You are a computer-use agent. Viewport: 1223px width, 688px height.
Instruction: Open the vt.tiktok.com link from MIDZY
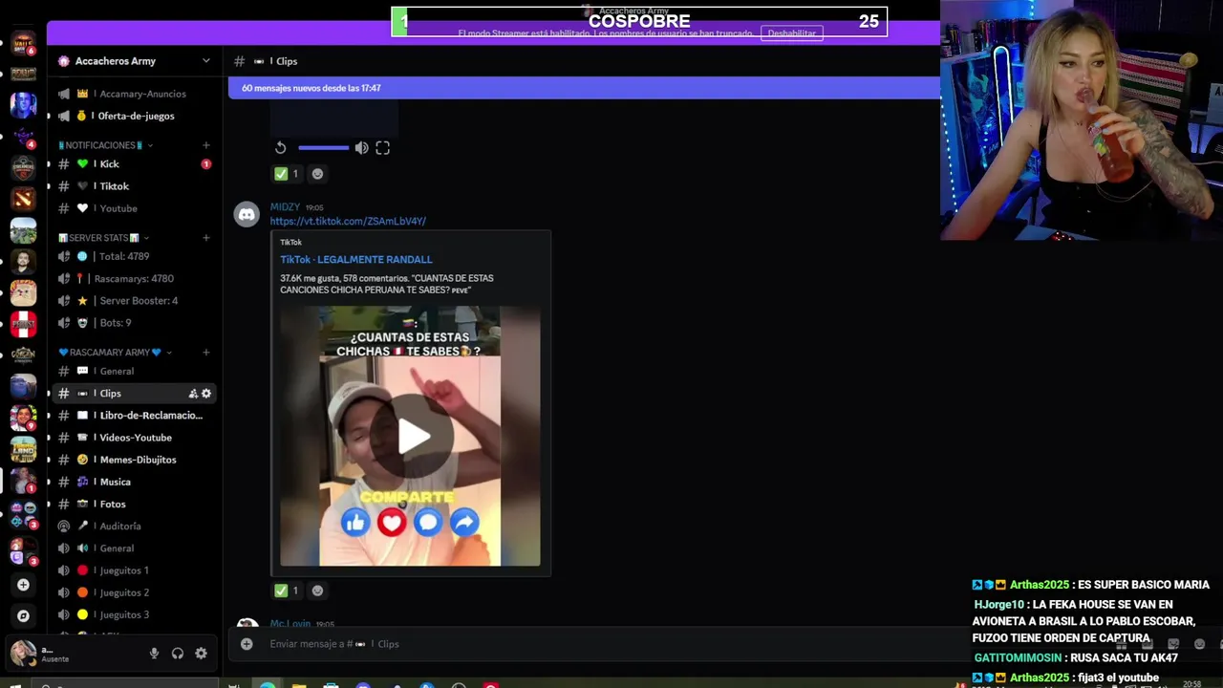point(348,221)
